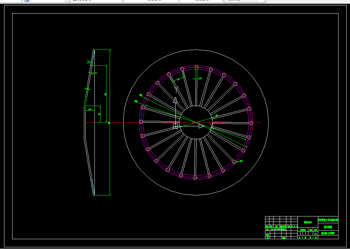
Task: Click the university name cell in title block
Action: point(328,220)
